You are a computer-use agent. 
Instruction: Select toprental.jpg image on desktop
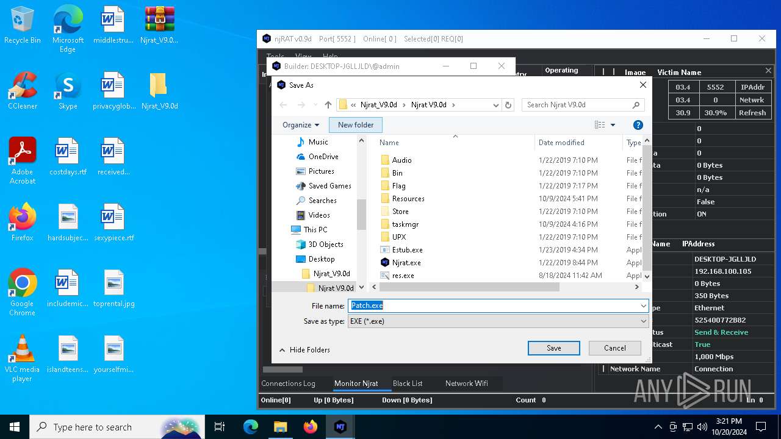tap(114, 289)
